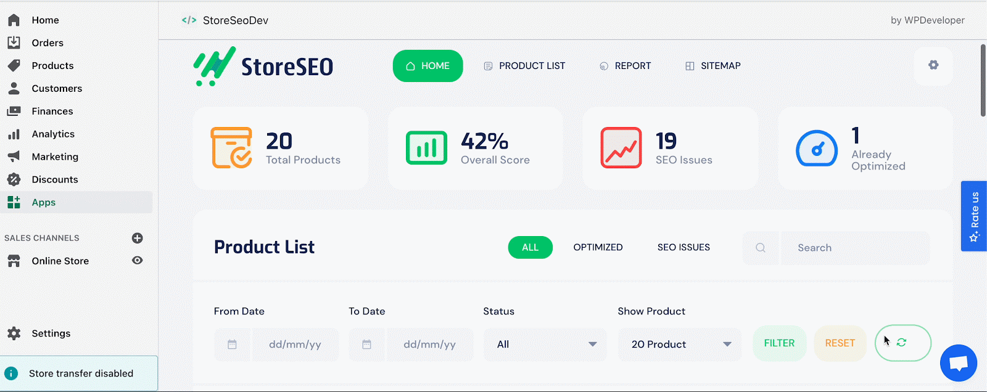Click the '19' SEO Issues count
Screen dimensions: 987x392
666,141
